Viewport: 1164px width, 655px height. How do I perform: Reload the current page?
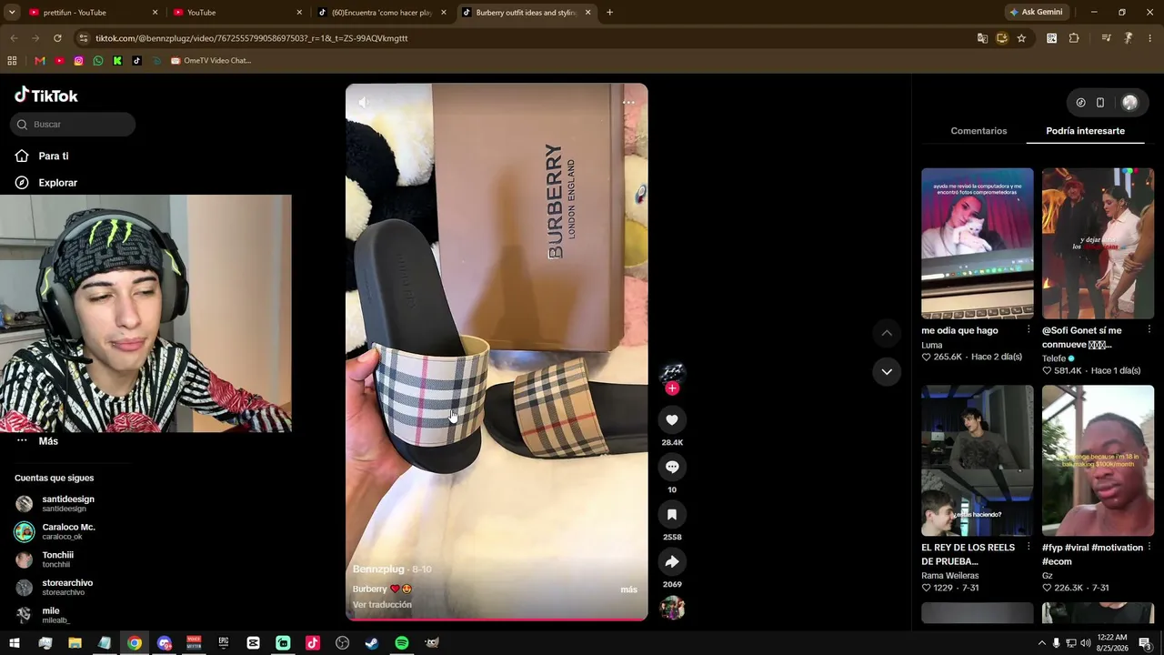coord(57,38)
